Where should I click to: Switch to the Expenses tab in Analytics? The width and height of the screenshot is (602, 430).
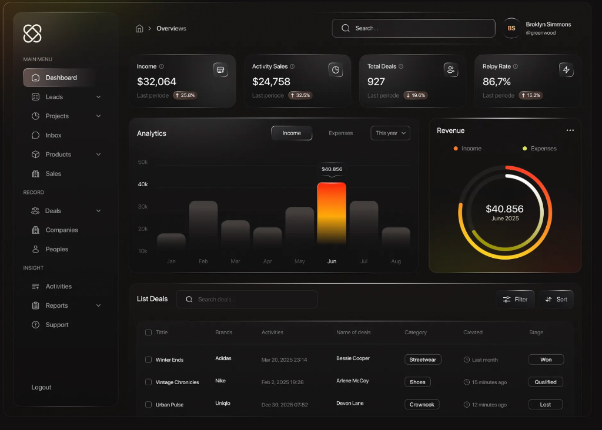(x=340, y=133)
